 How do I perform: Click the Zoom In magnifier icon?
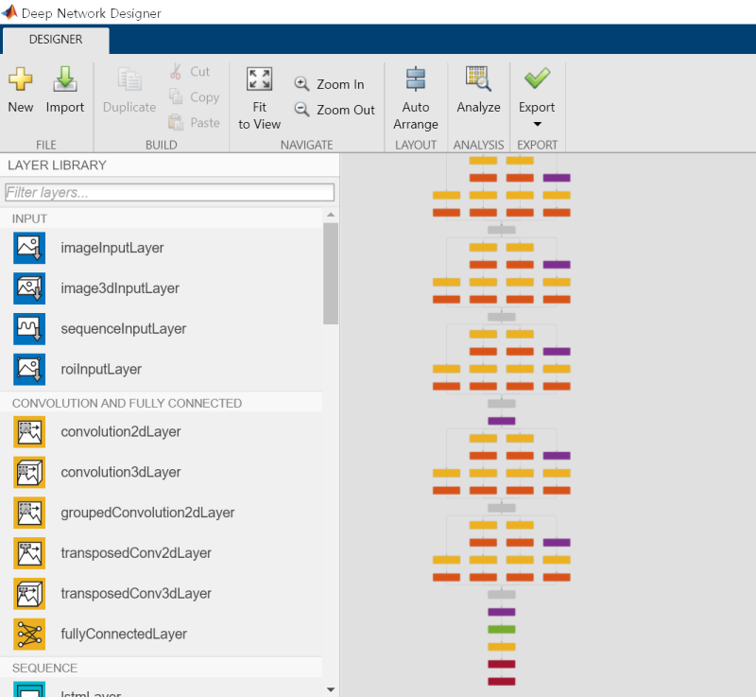point(301,84)
